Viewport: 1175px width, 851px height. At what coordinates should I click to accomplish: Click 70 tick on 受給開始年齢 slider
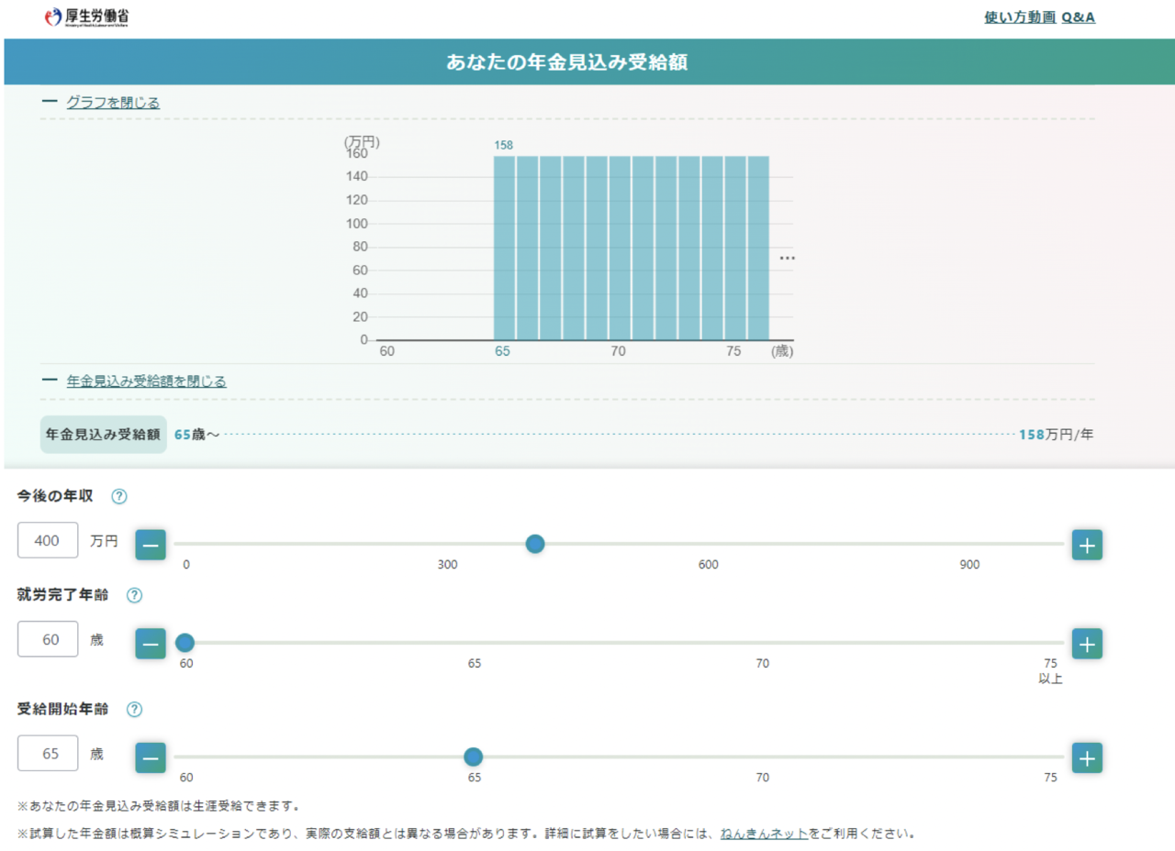point(762,778)
